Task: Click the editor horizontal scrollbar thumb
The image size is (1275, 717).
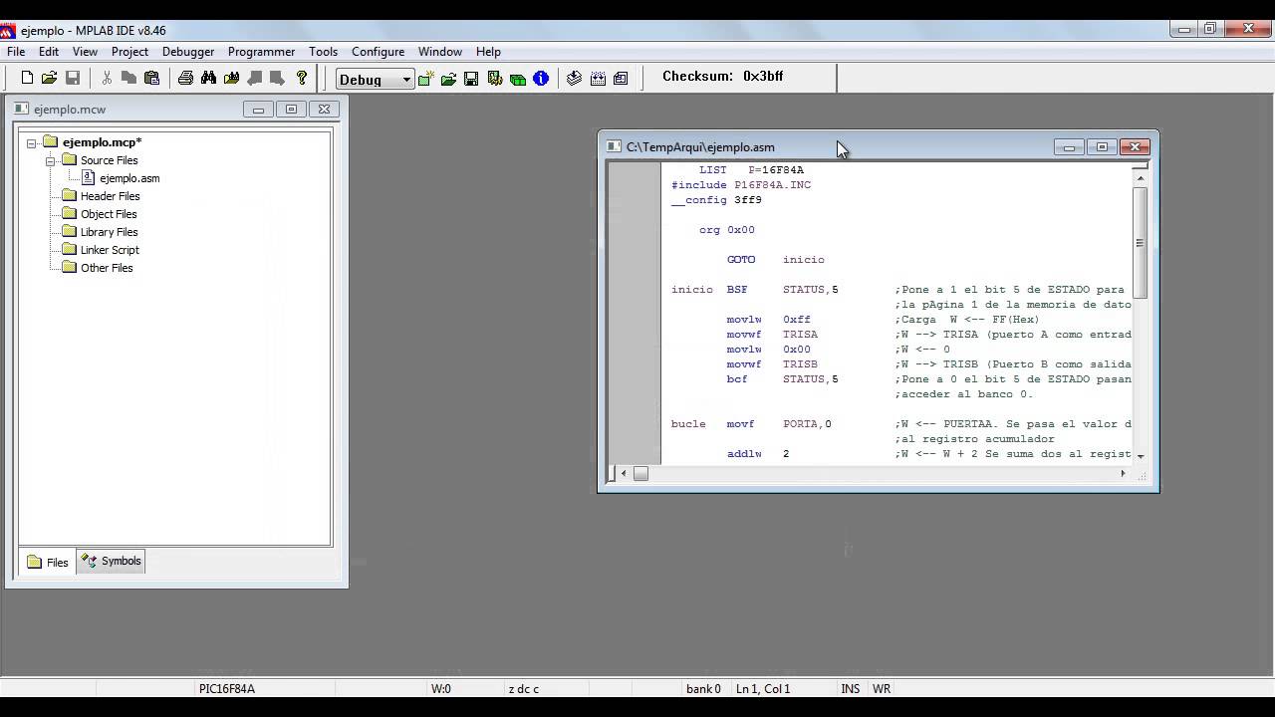Action: click(640, 473)
